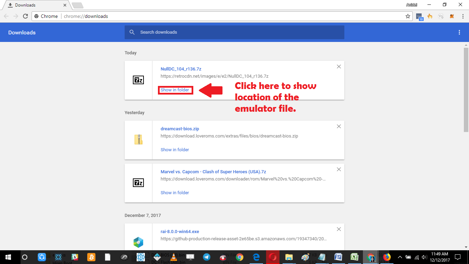Viewport: 469px width, 264px height.
Task: Click the Anidel profile name button
Action: (x=412, y=5)
